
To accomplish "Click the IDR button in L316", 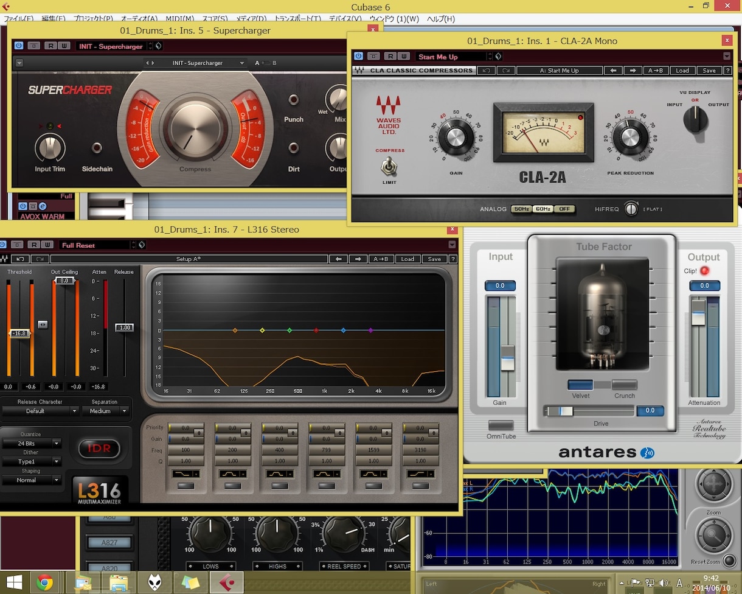I will click(x=99, y=449).
